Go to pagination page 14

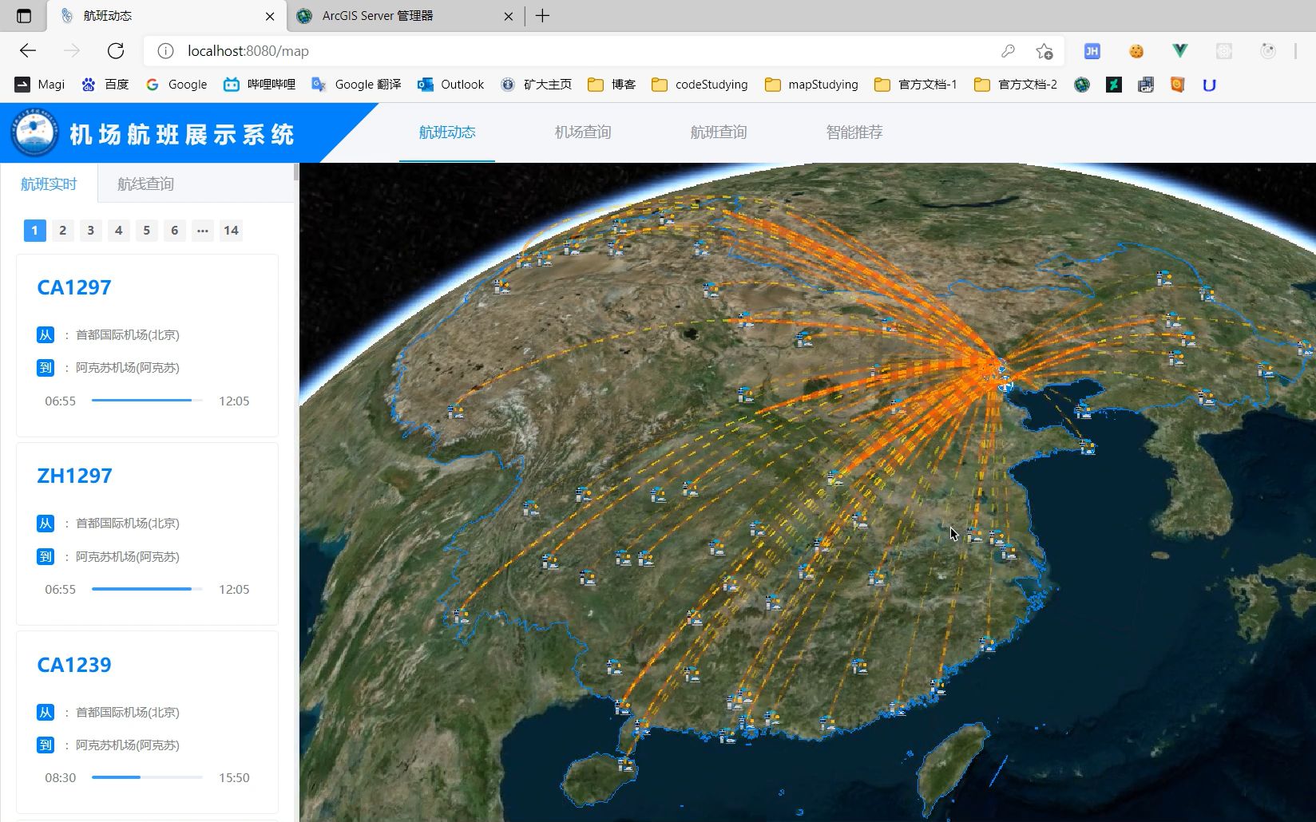(x=231, y=231)
